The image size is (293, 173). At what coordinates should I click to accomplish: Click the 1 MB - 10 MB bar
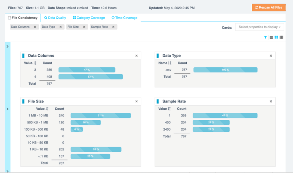(100, 116)
